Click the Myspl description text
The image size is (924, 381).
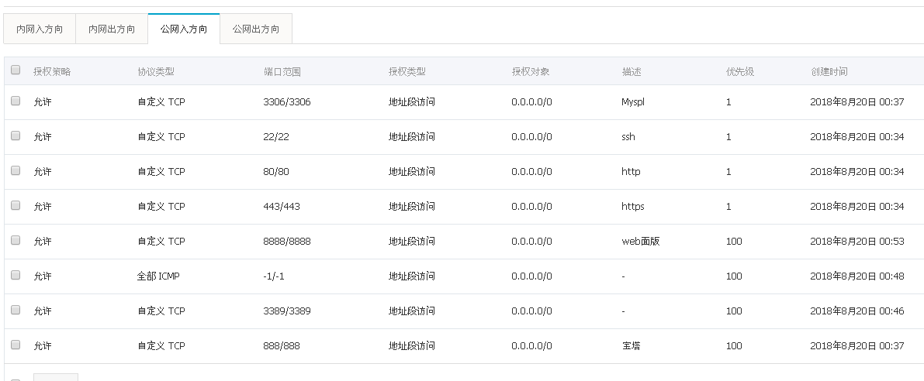[633, 101]
